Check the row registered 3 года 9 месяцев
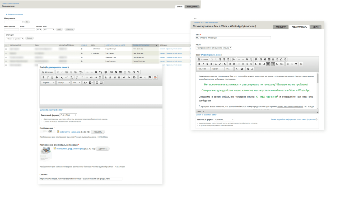354x207 pixels. pyautogui.click(x=6, y=61)
